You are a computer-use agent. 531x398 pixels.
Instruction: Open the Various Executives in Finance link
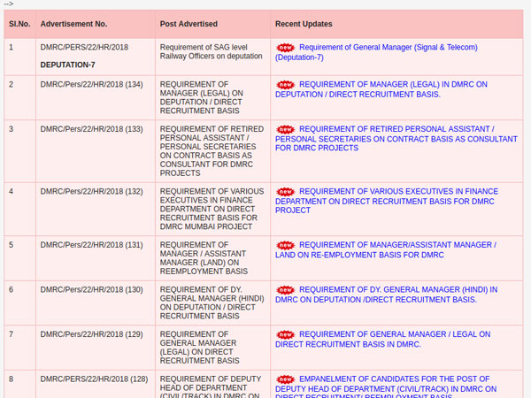(387, 201)
